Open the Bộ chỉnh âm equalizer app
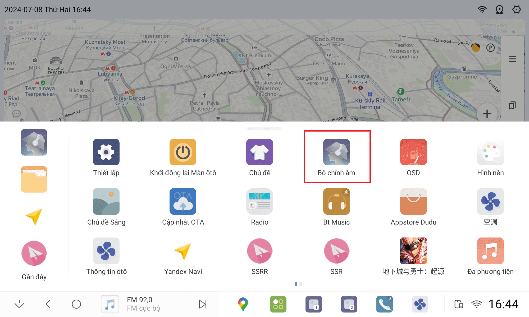This screenshot has width=529, height=317. [x=336, y=152]
